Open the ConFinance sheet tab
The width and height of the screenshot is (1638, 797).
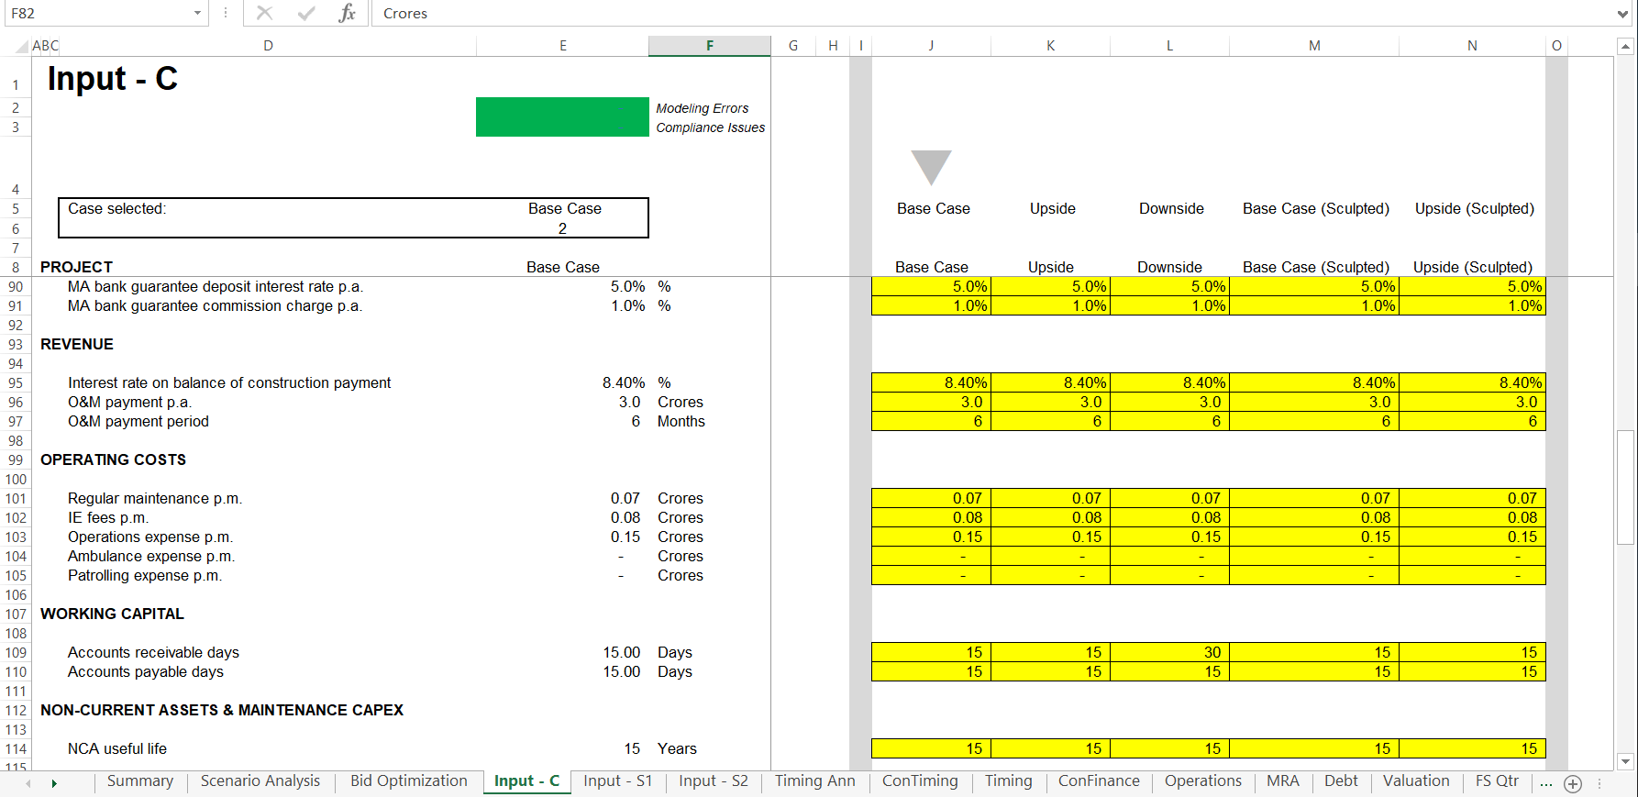pyautogui.click(x=1099, y=781)
